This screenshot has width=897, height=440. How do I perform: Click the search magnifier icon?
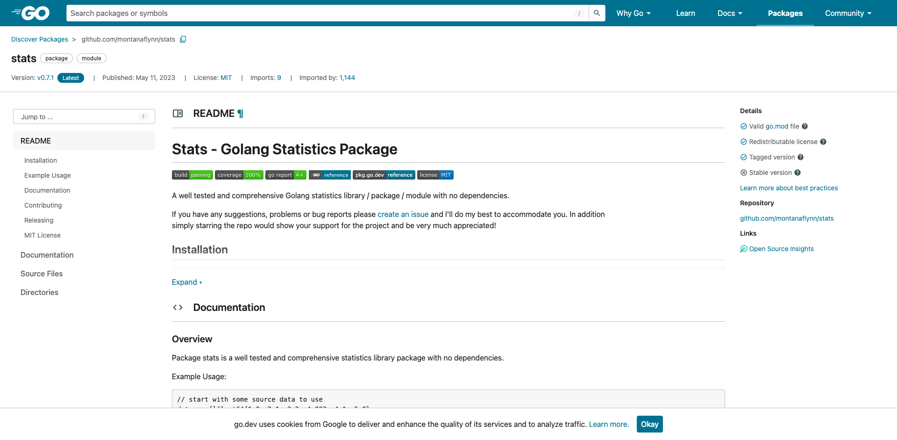coord(597,13)
